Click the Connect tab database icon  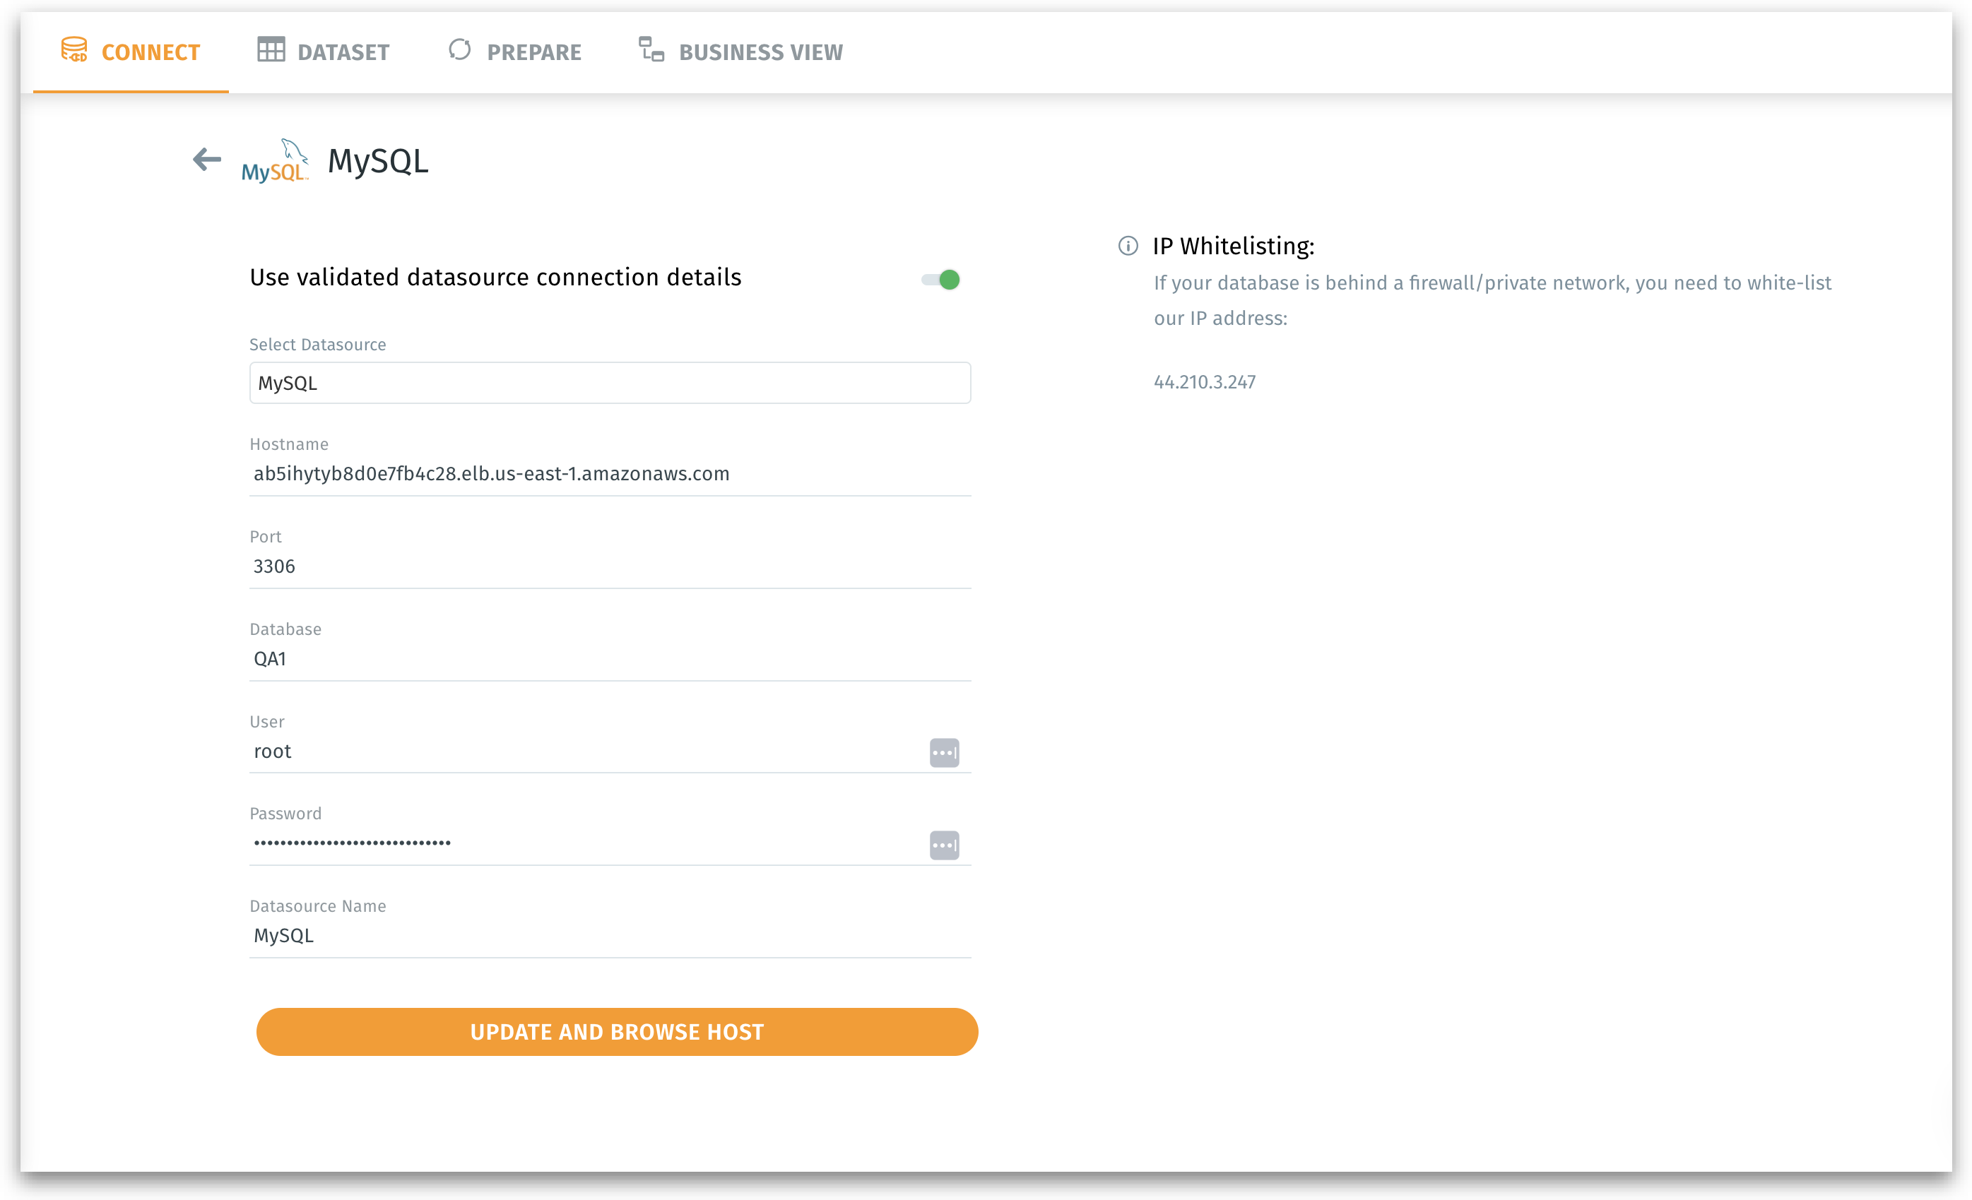[74, 50]
